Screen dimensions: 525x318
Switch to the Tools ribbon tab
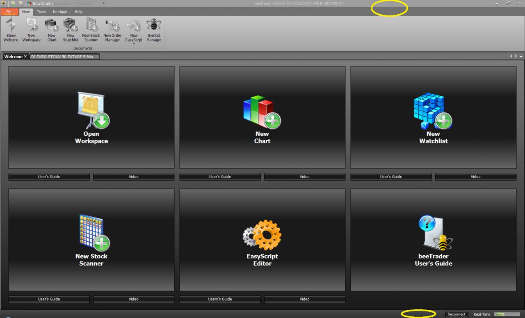[41, 12]
